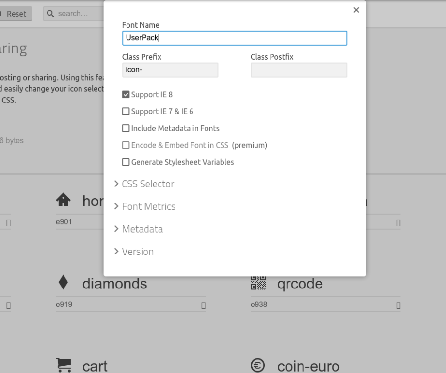The height and width of the screenshot is (373, 446).
Task: Click the Font Name input field
Action: (234, 38)
